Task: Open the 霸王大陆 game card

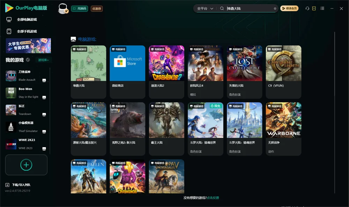Action: tap(166, 129)
